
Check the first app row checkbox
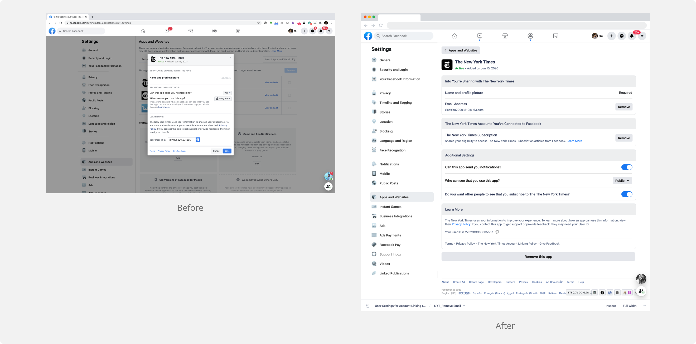coord(289,83)
